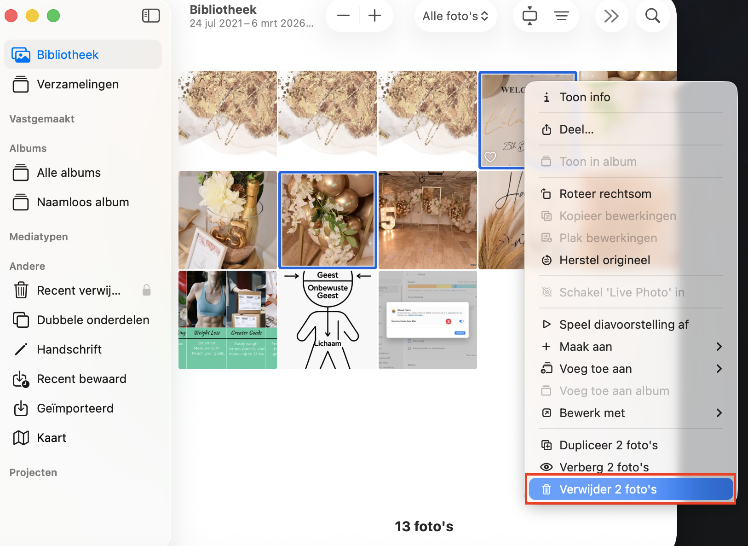This screenshot has height=546, width=748.
Task: Select the champagne bottle photo thumbnail
Action: click(x=228, y=220)
